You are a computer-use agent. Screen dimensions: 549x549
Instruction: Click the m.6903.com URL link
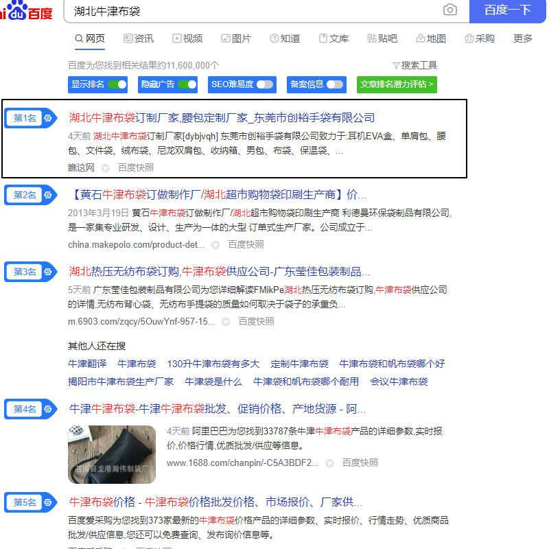click(141, 321)
